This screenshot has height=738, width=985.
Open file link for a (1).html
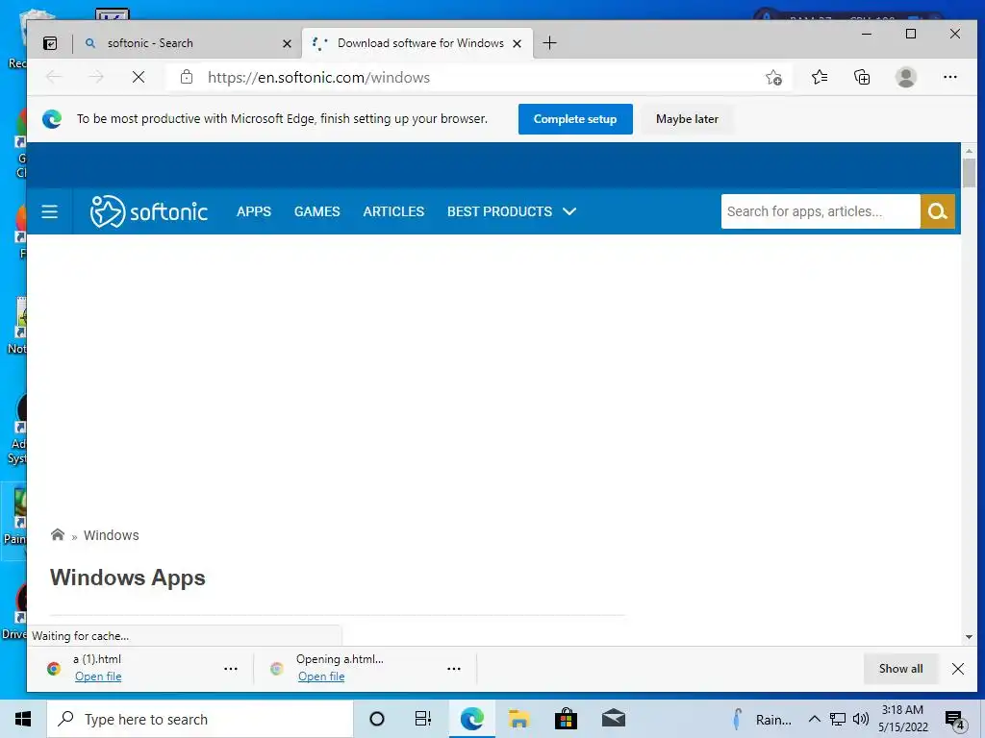98,676
